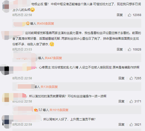Open avatar of the 心疼男主 commenter
145x131 pixels.
click(x=7, y=70)
